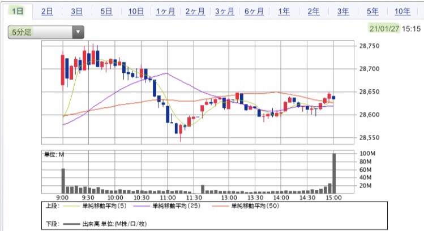This screenshot has height=231, width=424.
Task: Click the 13:30 time axis label
Action: [x=255, y=198]
